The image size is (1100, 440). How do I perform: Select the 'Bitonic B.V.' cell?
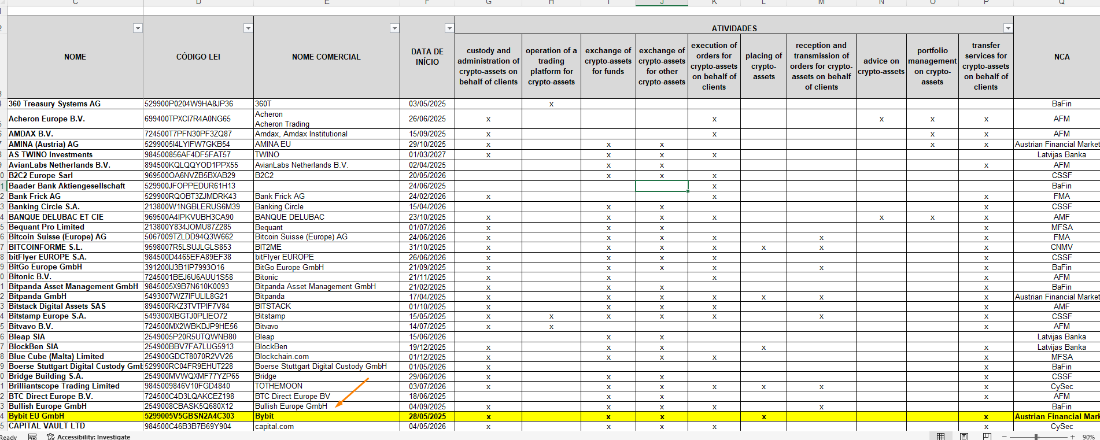75,276
